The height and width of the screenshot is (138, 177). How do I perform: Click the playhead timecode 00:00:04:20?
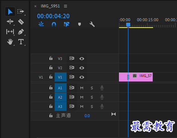[53, 16]
